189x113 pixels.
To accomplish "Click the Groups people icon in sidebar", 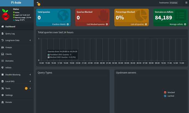I will [3, 47].
